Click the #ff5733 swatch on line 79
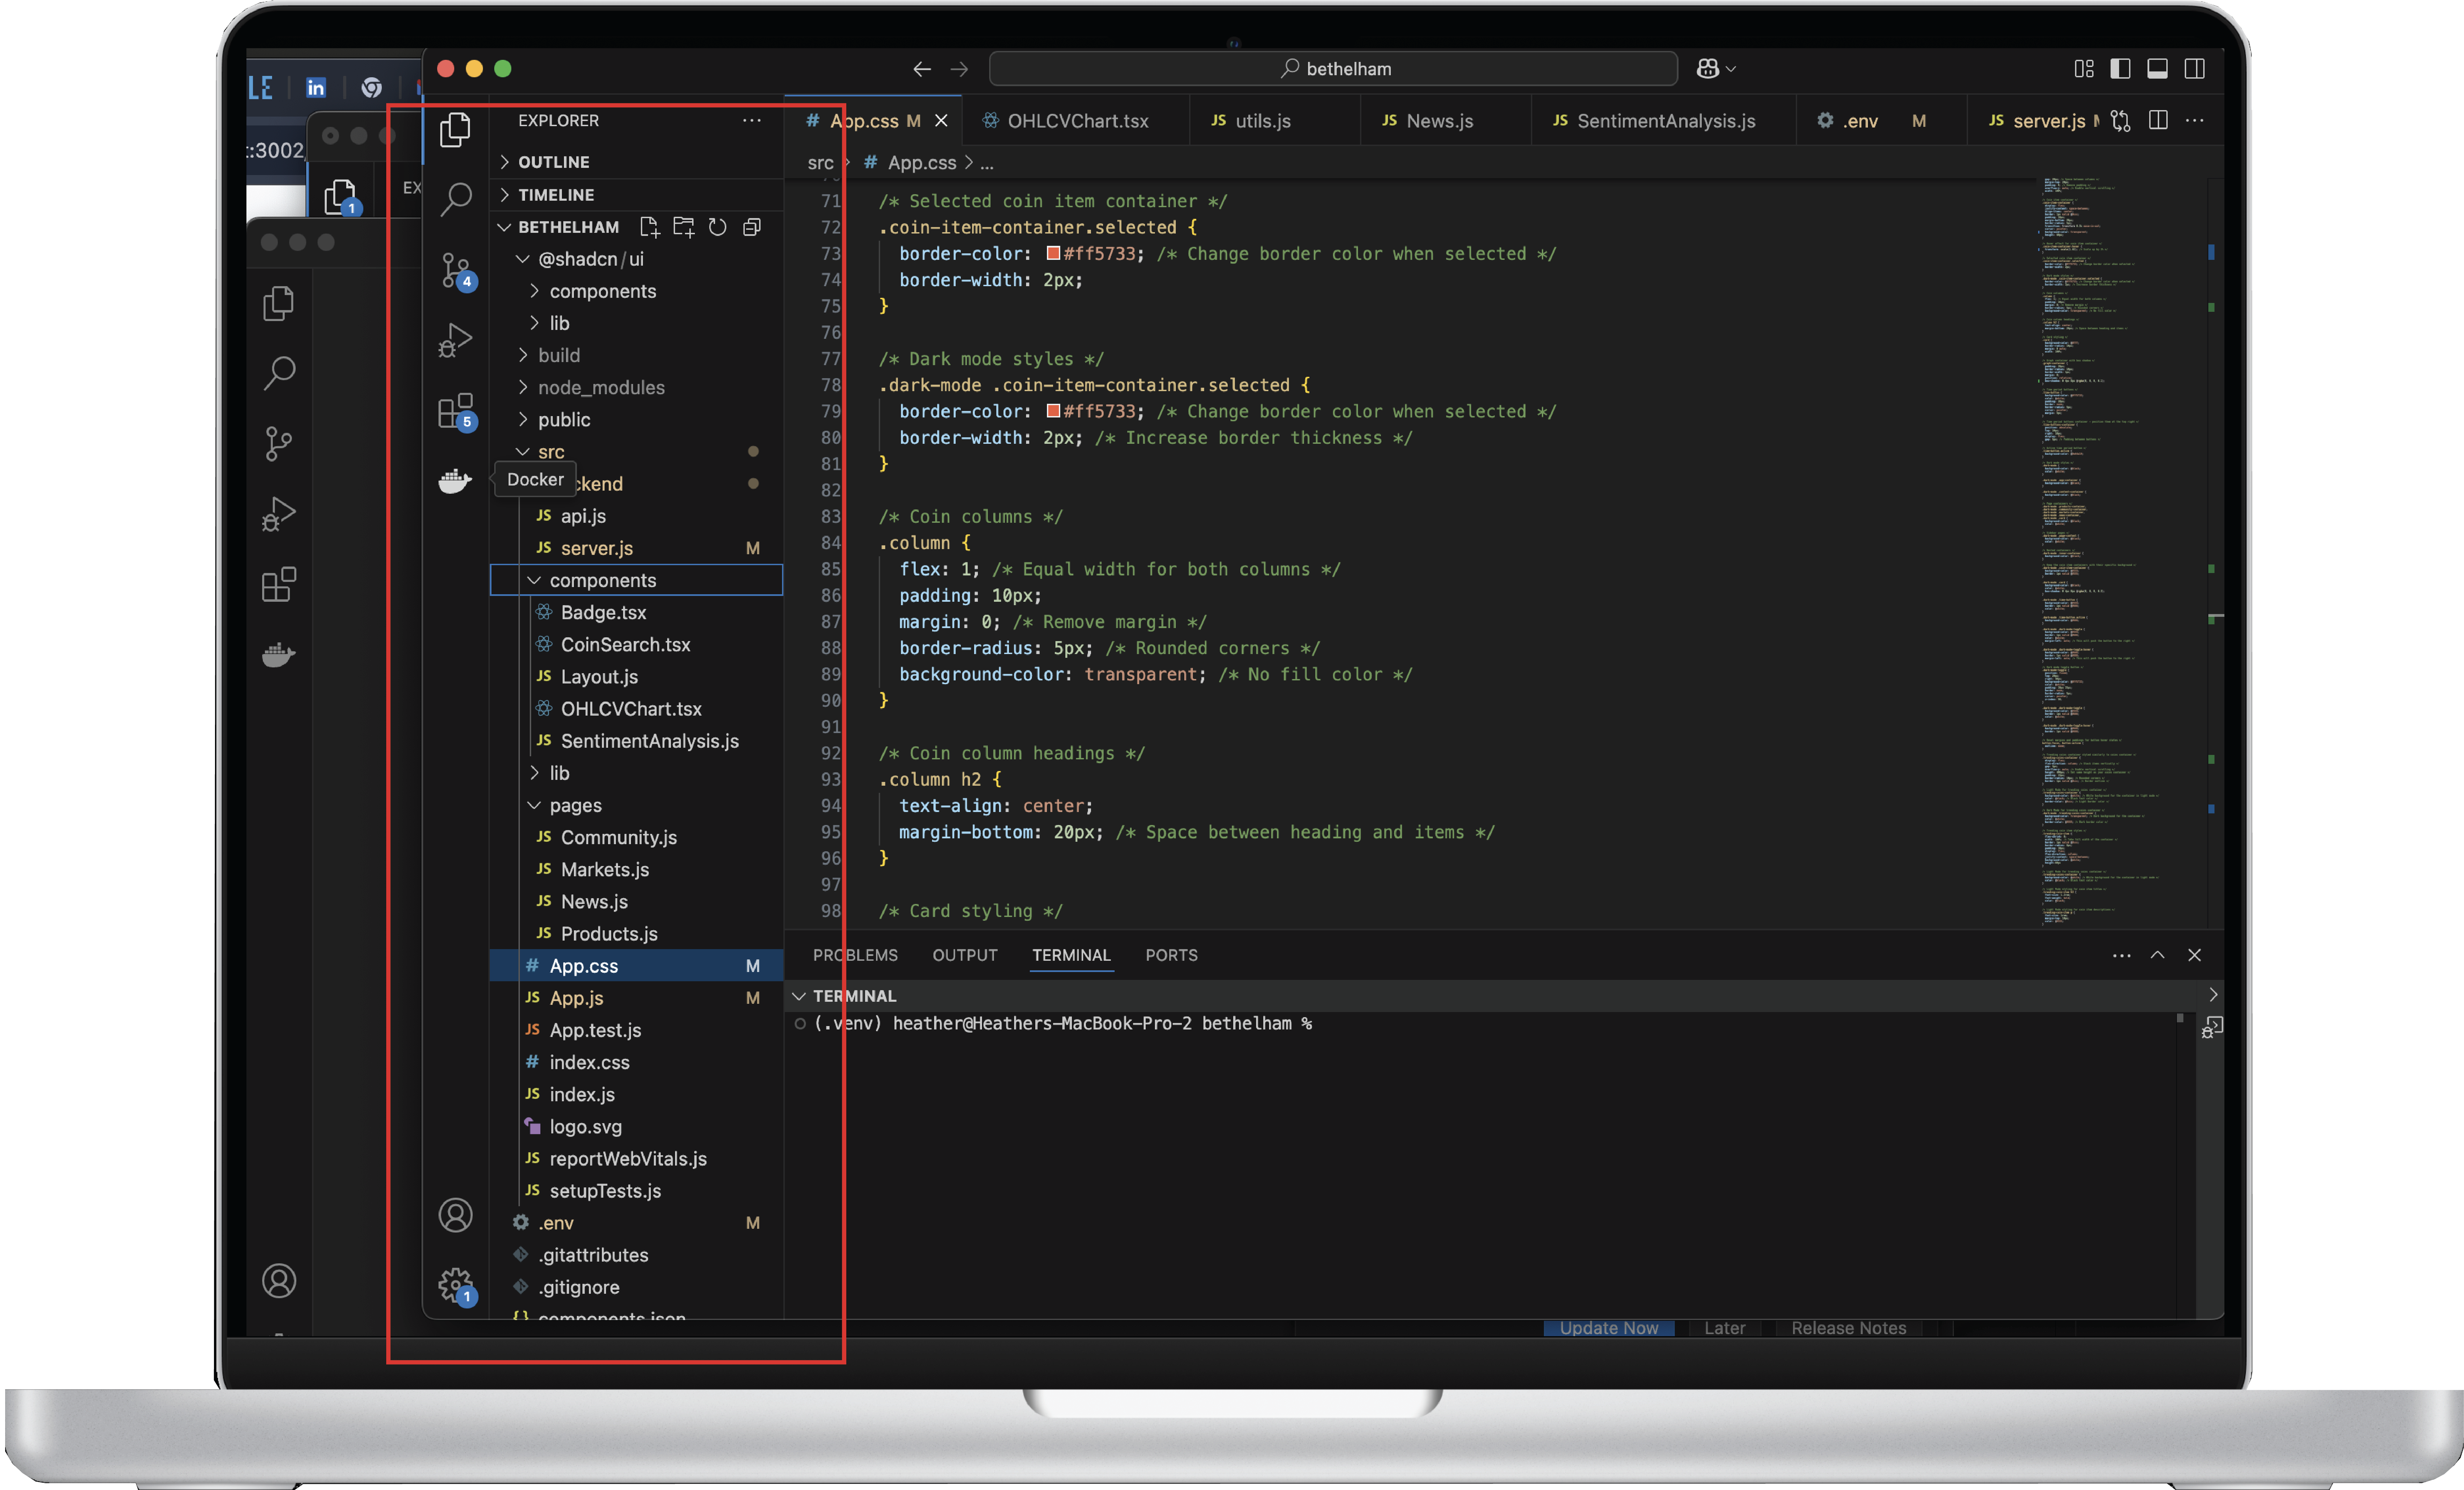2464x1490 pixels. point(1053,411)
